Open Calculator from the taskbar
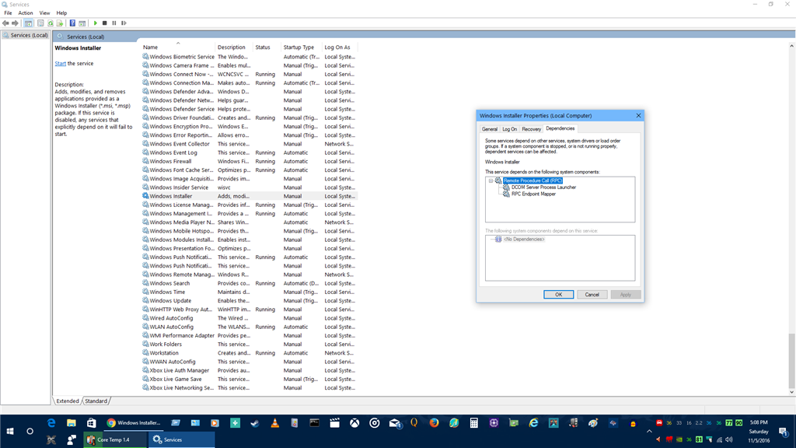796x448 pixels. pyautogui.click(x=473, y=422)
